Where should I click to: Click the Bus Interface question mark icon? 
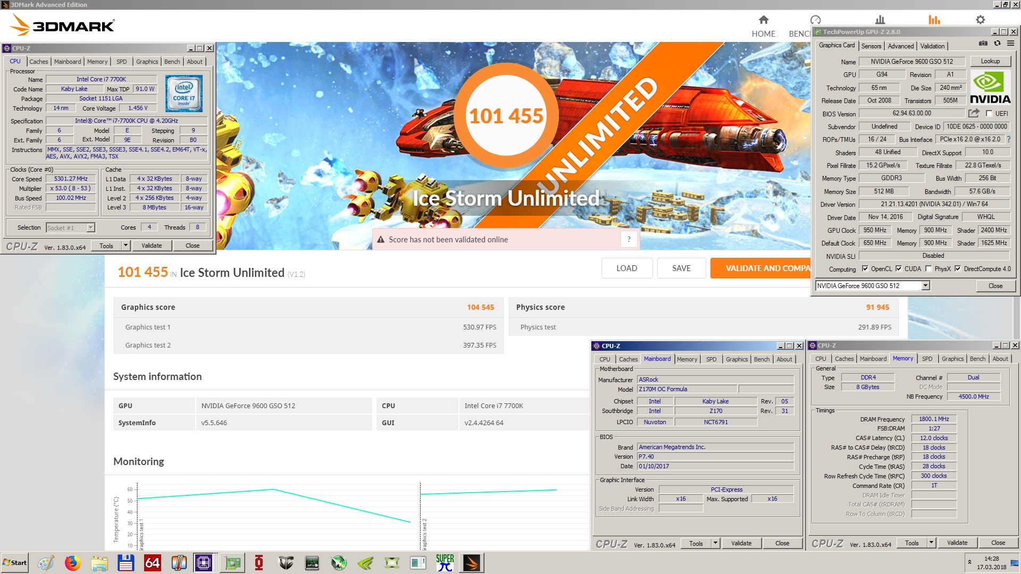coord(1008,139)
